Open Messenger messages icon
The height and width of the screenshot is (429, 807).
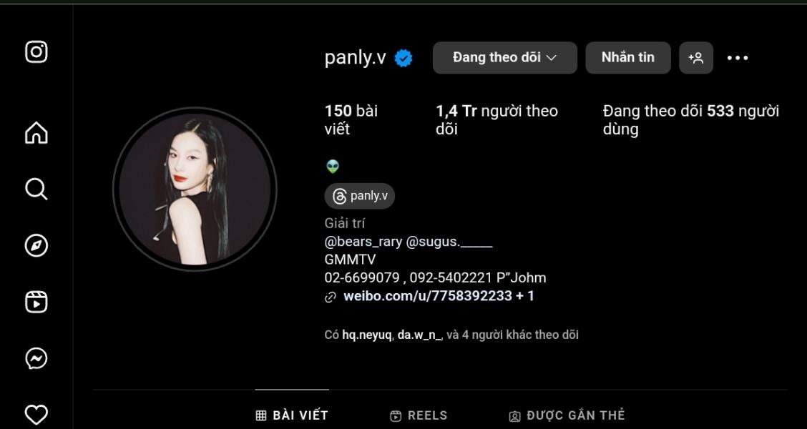[x=36, y=358]
